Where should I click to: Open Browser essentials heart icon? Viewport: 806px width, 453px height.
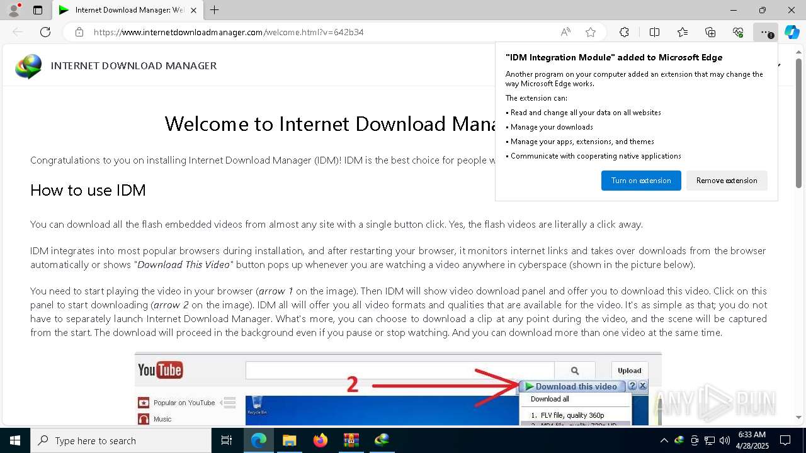pos(738,32)
